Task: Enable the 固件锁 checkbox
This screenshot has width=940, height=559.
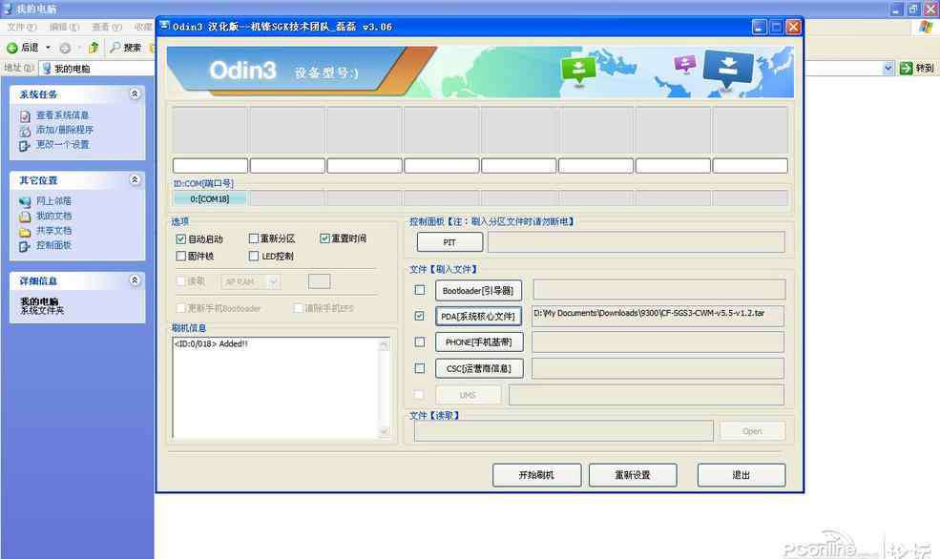Action: [x=181, y=256]
